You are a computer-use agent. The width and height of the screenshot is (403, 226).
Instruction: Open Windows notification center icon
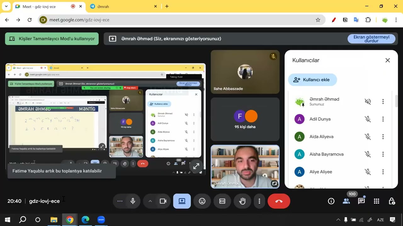[393, 220]
